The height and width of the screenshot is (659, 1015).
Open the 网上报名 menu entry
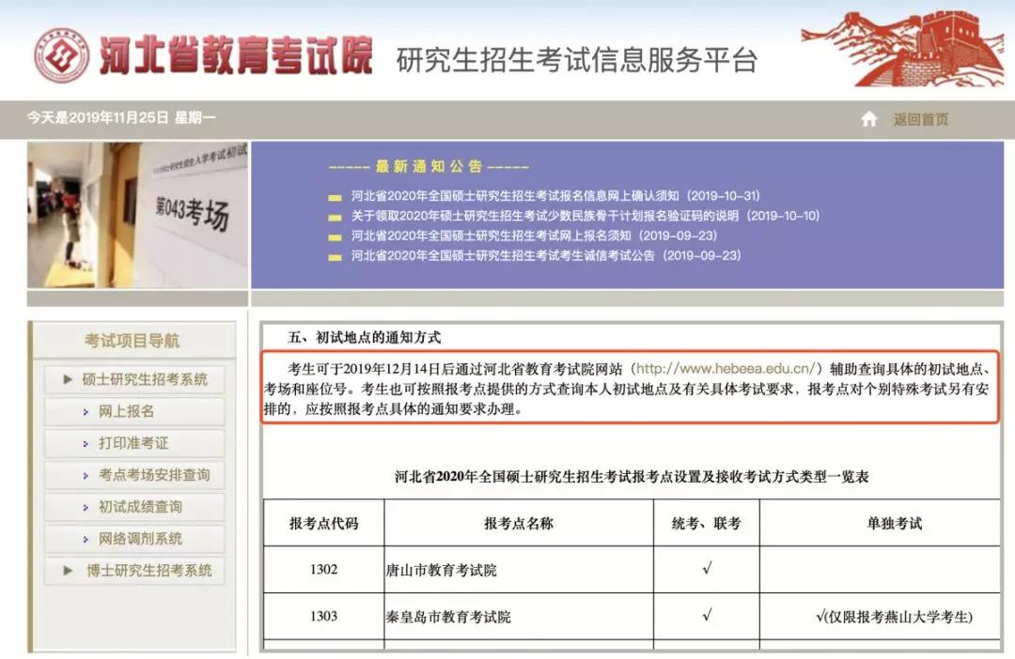pyautogui.click(x=134, y=411)
